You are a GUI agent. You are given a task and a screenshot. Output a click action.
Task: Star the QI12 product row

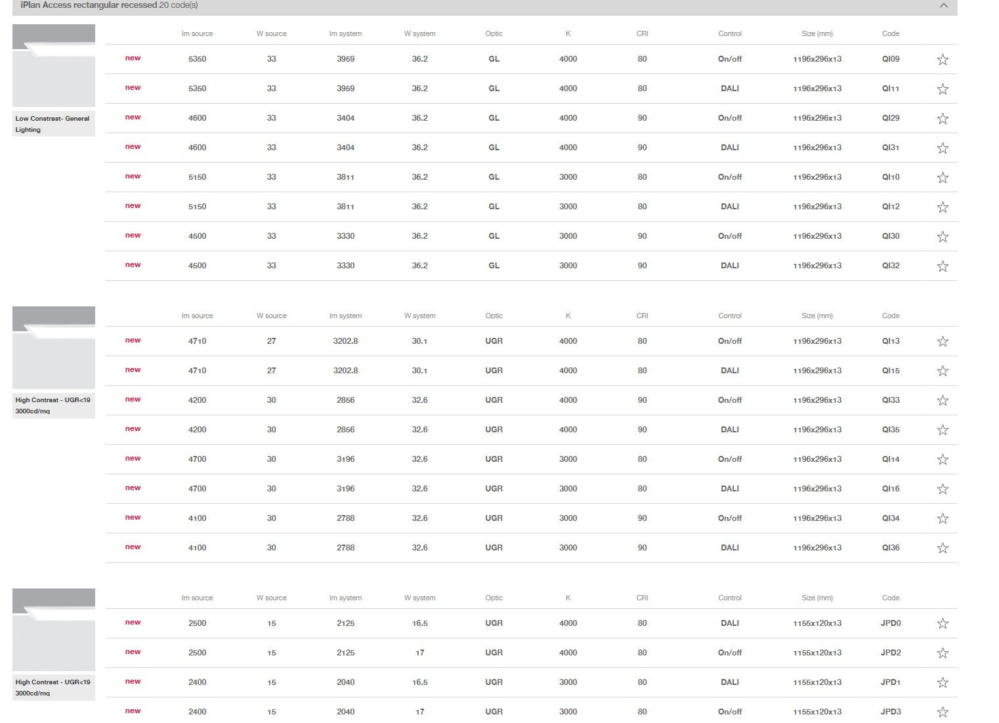point(943,207)
